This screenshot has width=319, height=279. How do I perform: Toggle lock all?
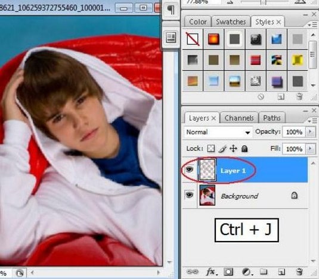(244, 149)
